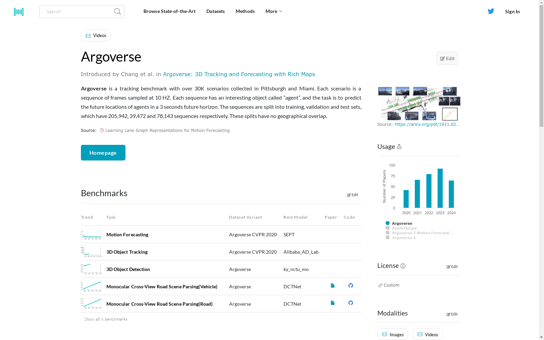Image resolution: width=544 pixels, height=340 pixels.
Task: Click Sign In
Action: pos(512,12)
